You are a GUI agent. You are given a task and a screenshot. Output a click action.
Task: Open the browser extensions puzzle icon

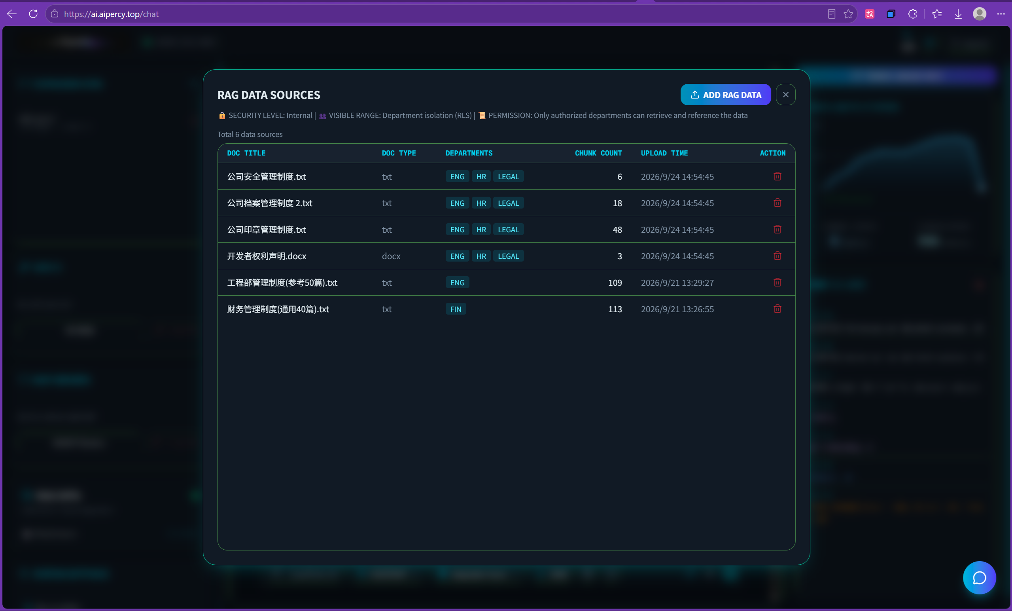(912, 14)
